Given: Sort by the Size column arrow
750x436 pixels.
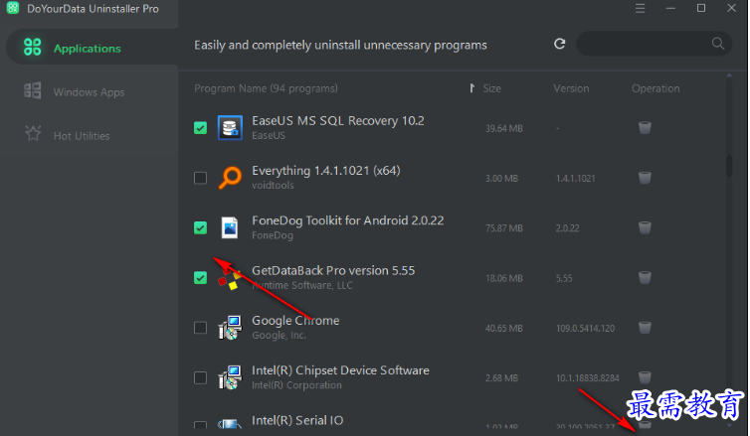Looking at the screenshot, I should [472, 88].
